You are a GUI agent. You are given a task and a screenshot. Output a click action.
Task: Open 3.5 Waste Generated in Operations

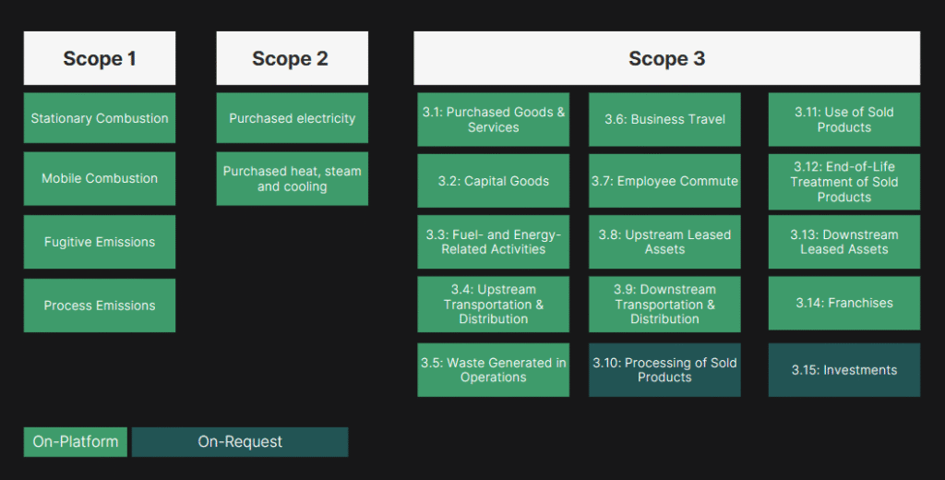pos(493,369)
